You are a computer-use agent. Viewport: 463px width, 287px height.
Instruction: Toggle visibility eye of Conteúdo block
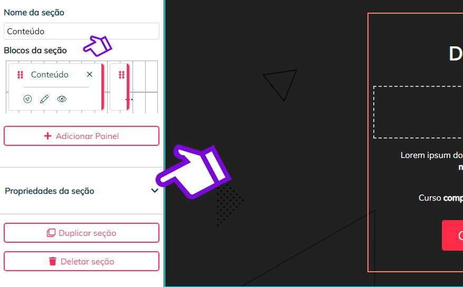click(62, 99)
